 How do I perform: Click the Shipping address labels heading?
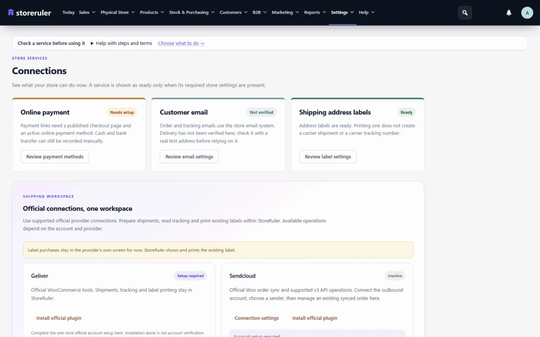(335, 112)
